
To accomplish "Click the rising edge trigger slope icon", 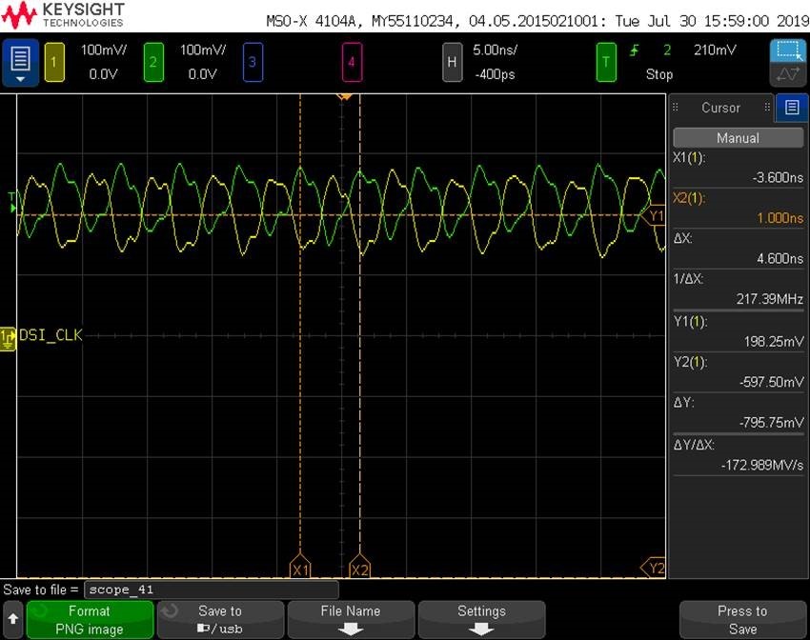I will click(635, 50).
